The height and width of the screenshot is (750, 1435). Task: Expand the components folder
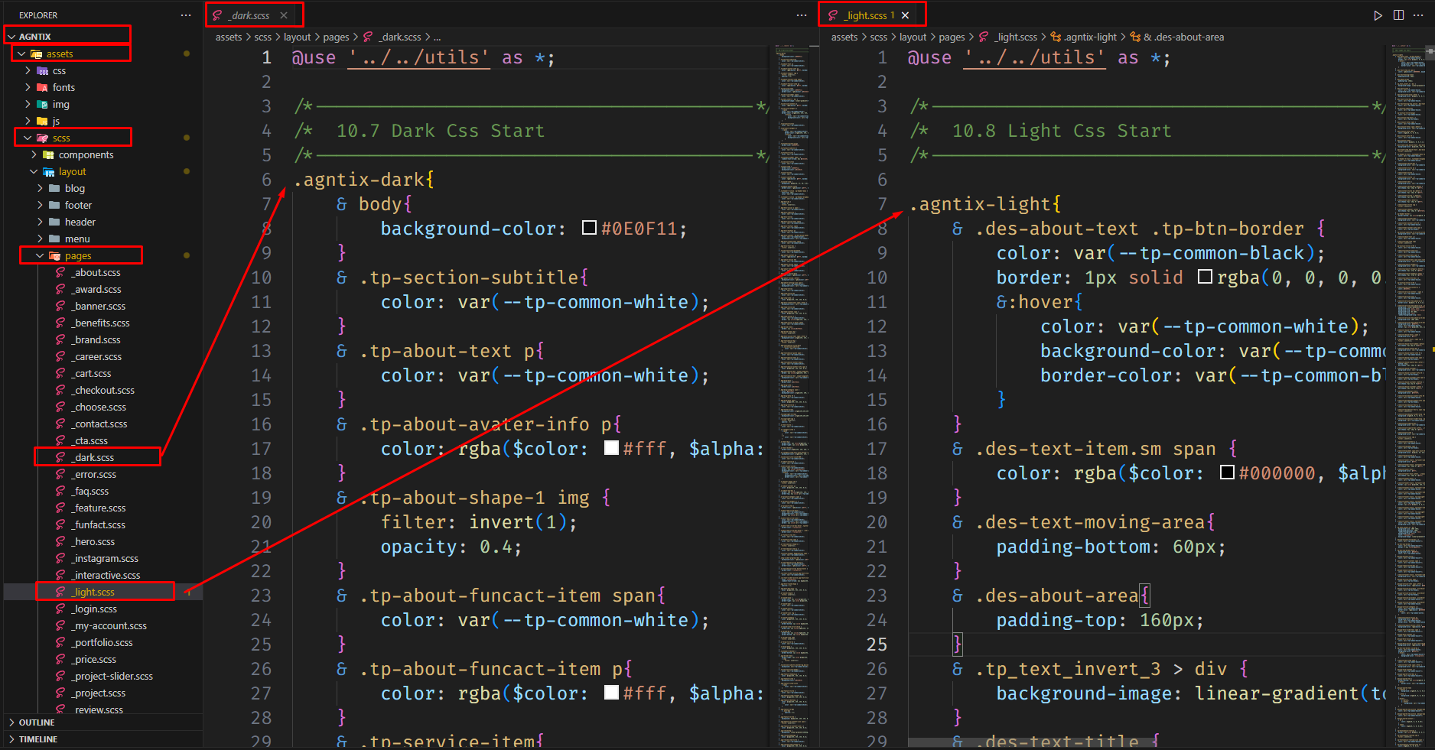(86, 154)
